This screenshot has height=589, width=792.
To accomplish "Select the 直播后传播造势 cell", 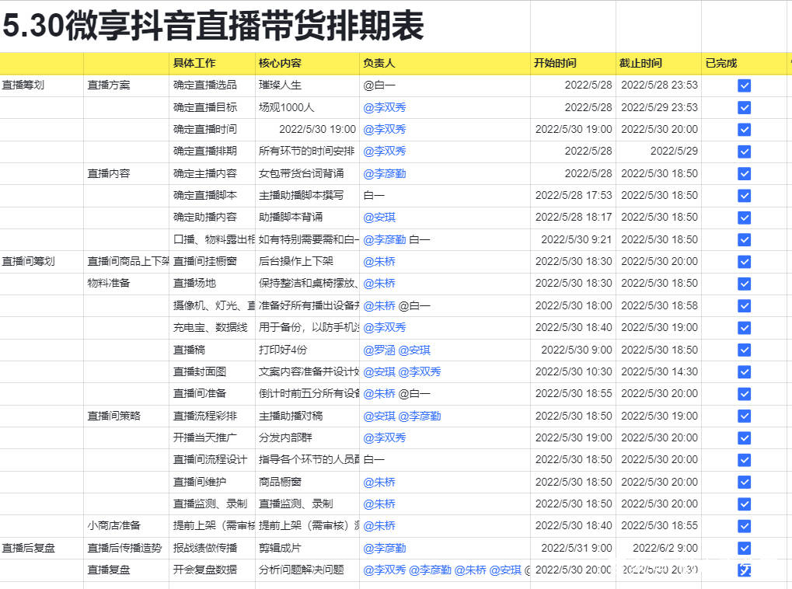I will click(x=126, y=548).
